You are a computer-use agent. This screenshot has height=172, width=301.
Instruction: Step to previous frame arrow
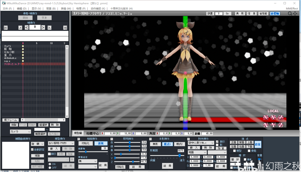coord(27,27)
